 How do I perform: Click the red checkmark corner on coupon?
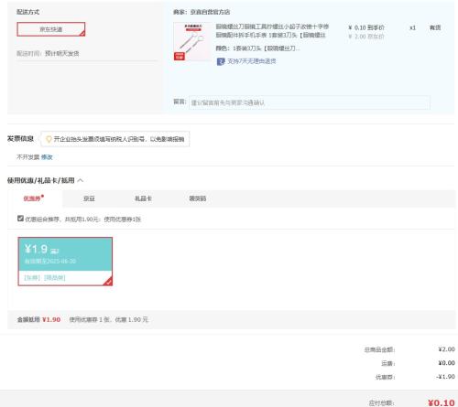click(108, 282)
